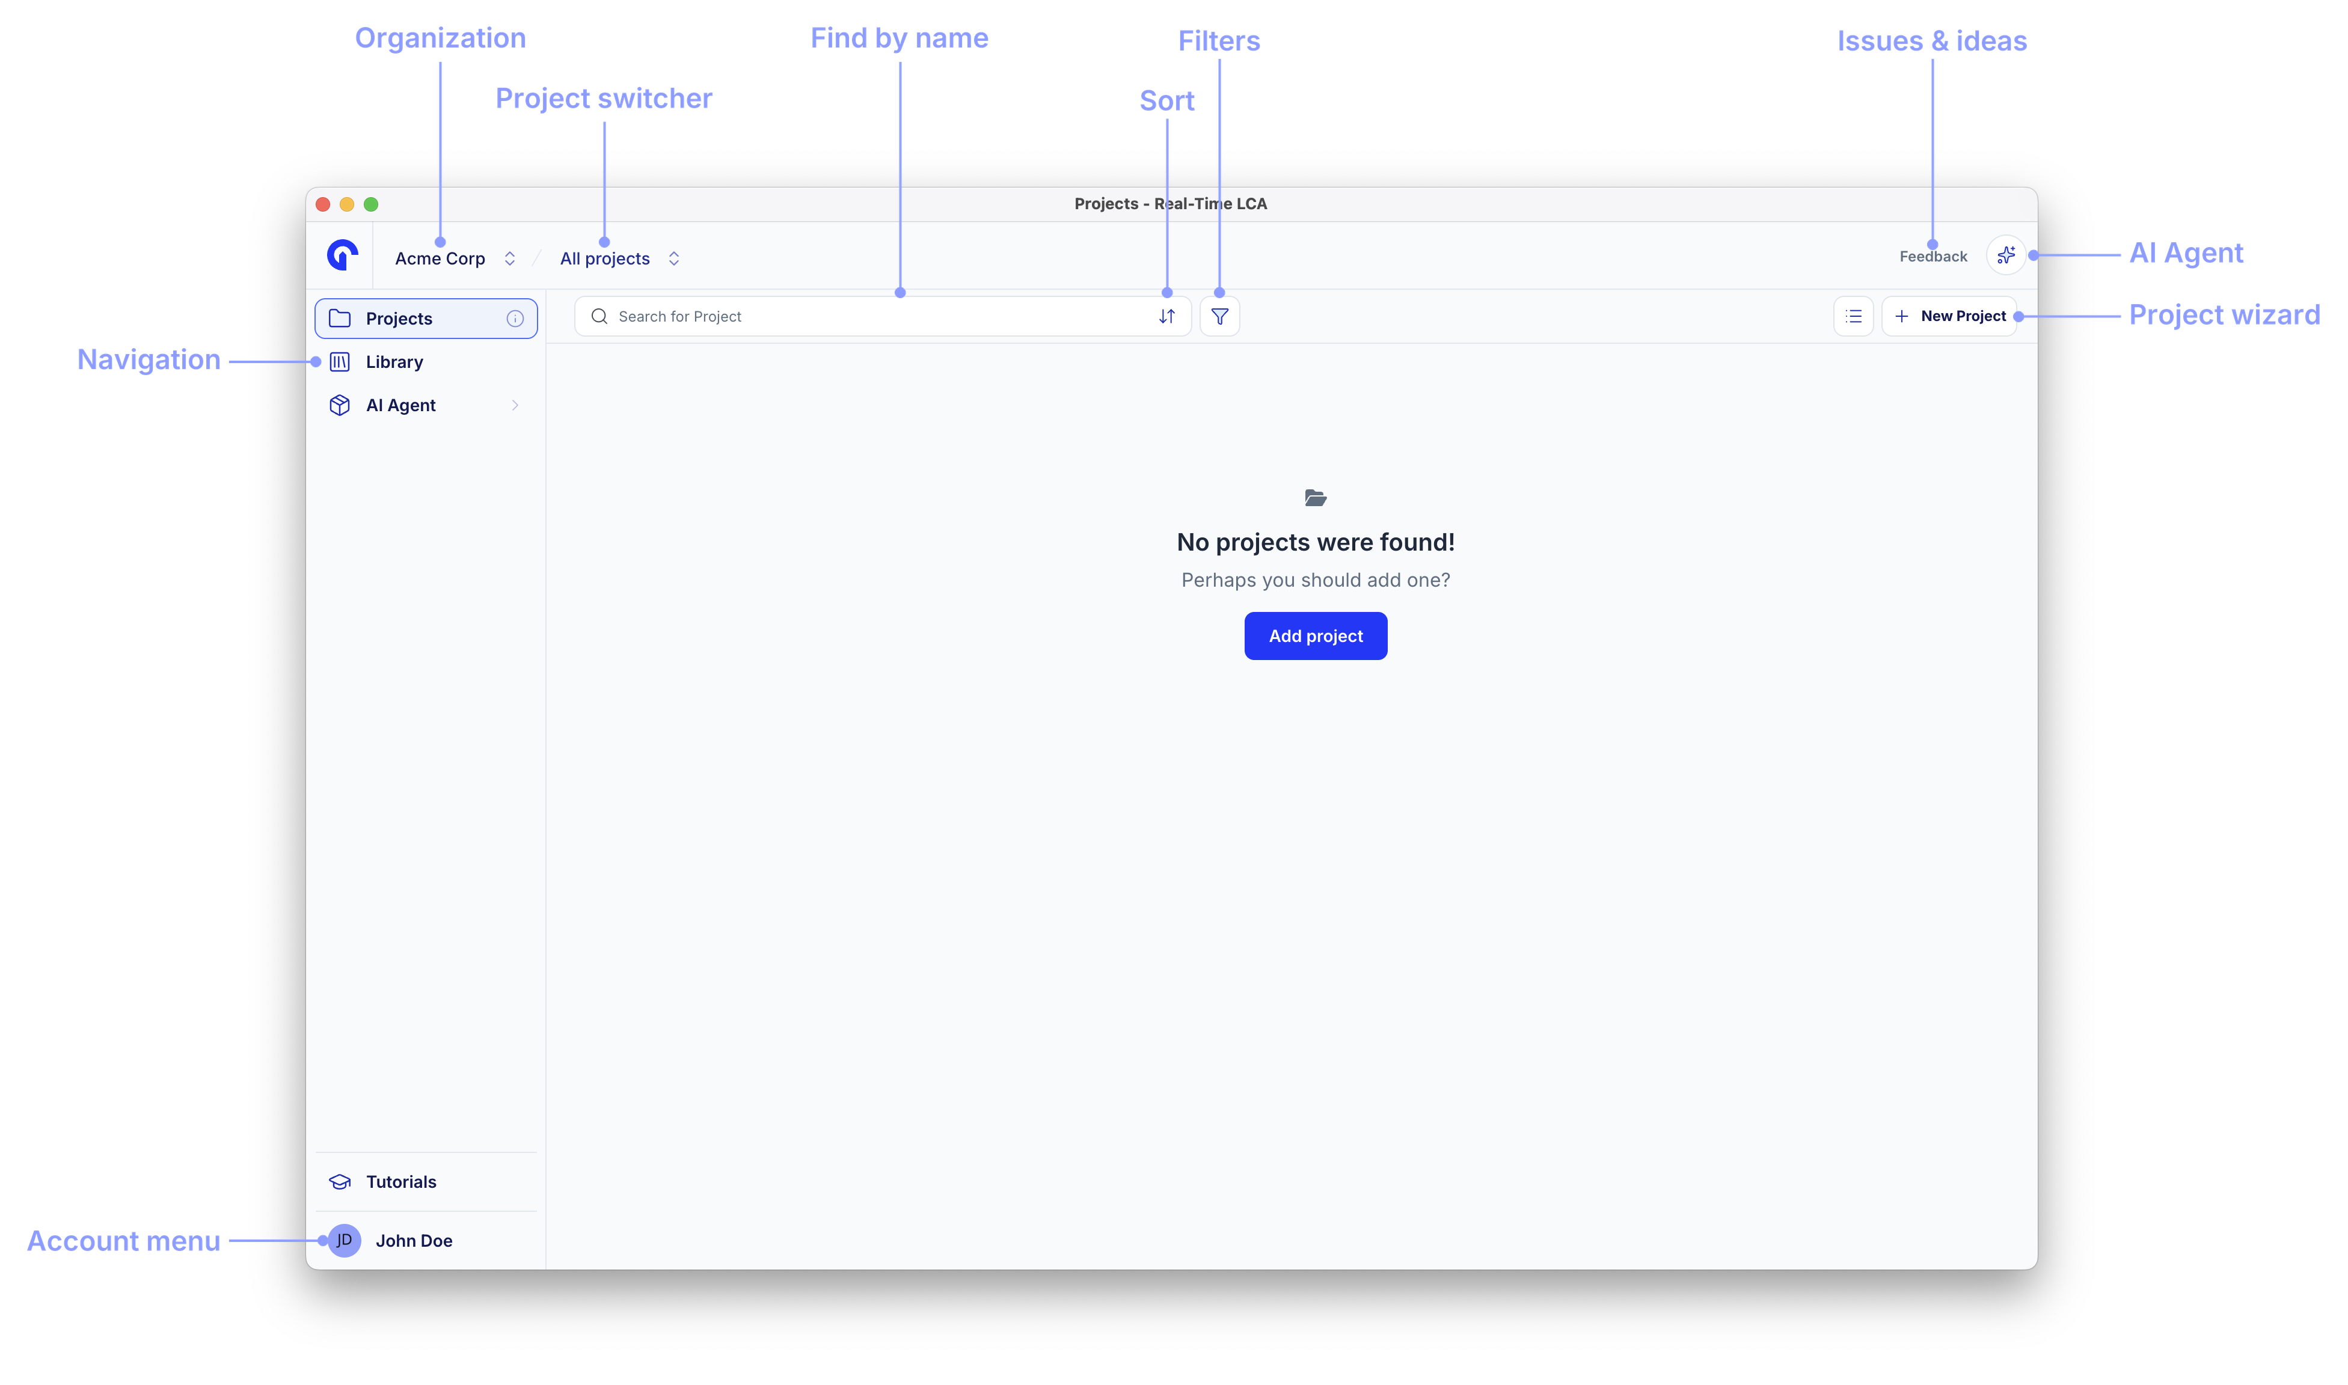Select Projects in the sidebar
The height and width of the screenshot is (1385, 2348).
coord(426,318)
